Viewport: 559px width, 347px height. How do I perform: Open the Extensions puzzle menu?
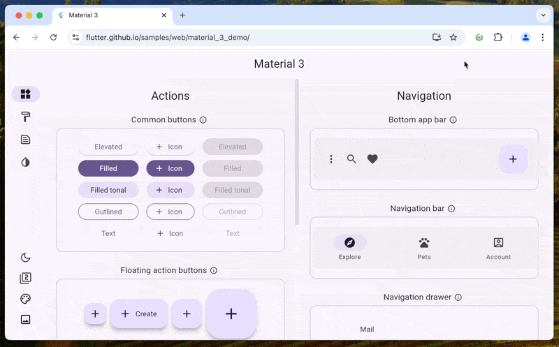click(x=498, y=38)
